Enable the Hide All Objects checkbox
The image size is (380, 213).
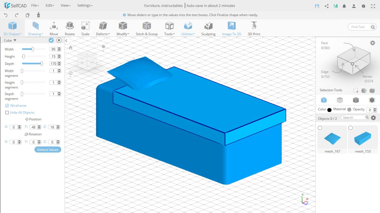(x=7, y=113)
